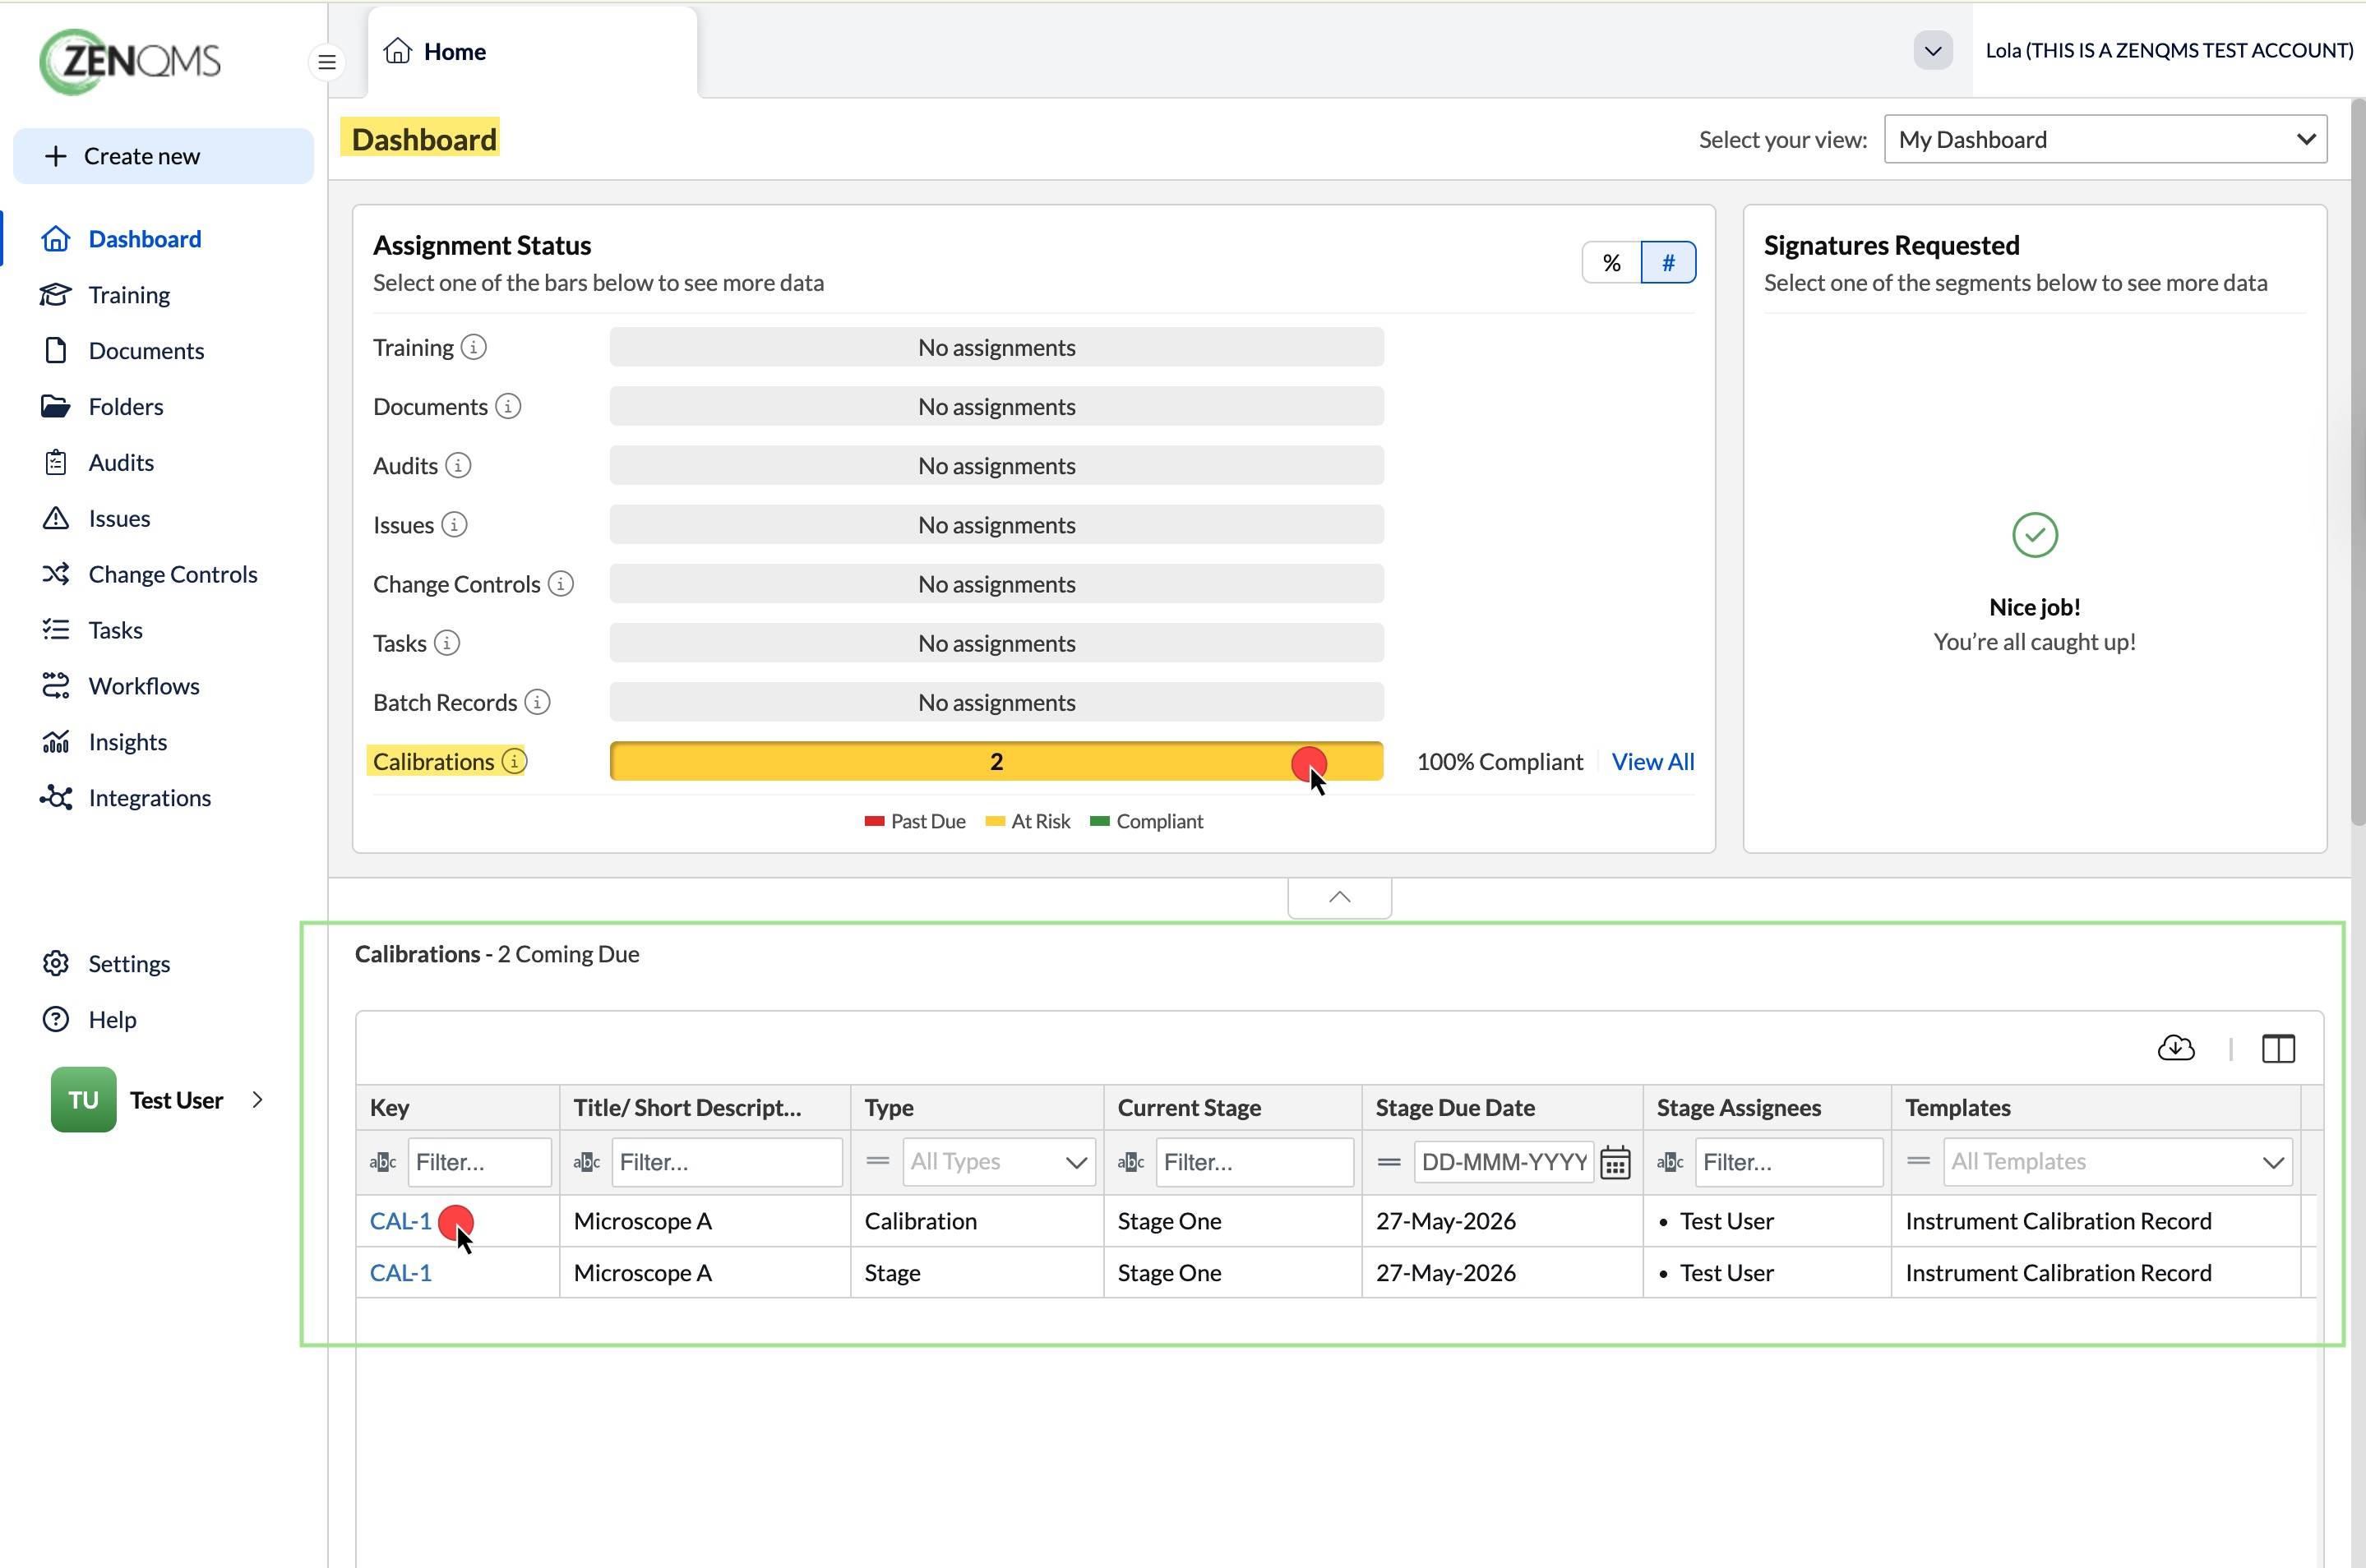Click the Past Due legend entry
2366x1568 pixels.
[915, 821]
